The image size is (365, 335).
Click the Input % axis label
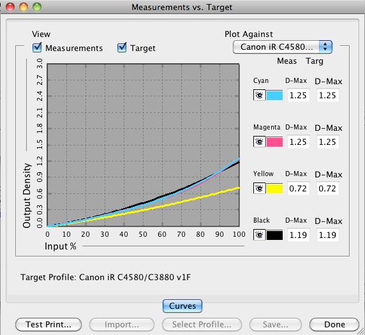[61, 246]
